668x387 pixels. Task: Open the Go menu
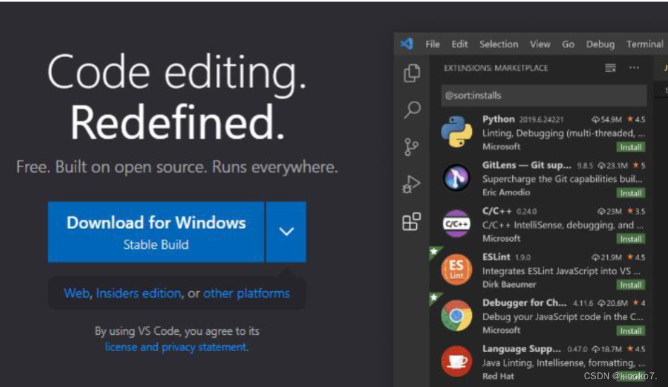[x=568, y=44]
